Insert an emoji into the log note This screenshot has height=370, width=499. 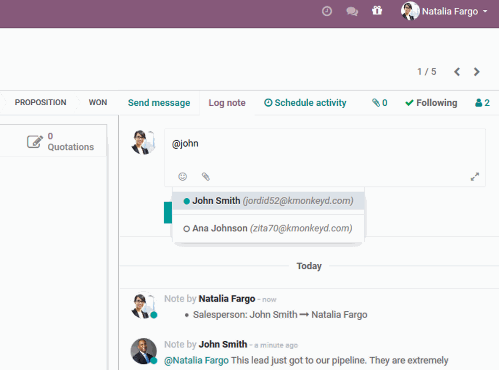point(182,176)
